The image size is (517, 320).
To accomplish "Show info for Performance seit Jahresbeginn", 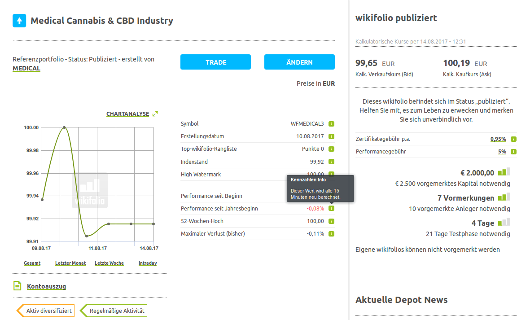I will (x=331, y=209).
